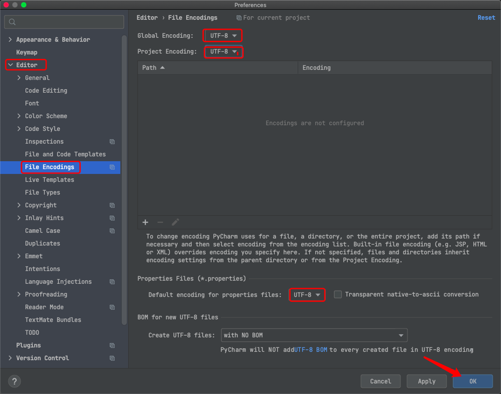This screenshot has height=394, width=501.
Task: Select File Encodings settings page
Action: point(50,167)
